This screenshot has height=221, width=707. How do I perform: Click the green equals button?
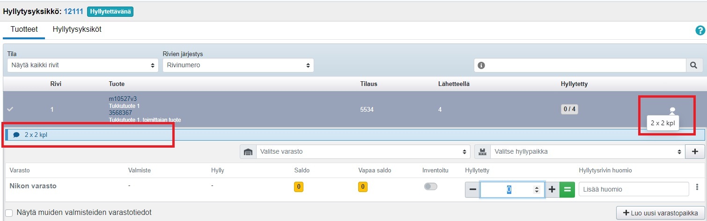(567, 189)
